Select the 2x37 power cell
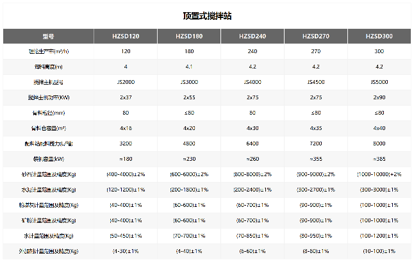This screenshot has width=414, height=262. click(126, 97)
